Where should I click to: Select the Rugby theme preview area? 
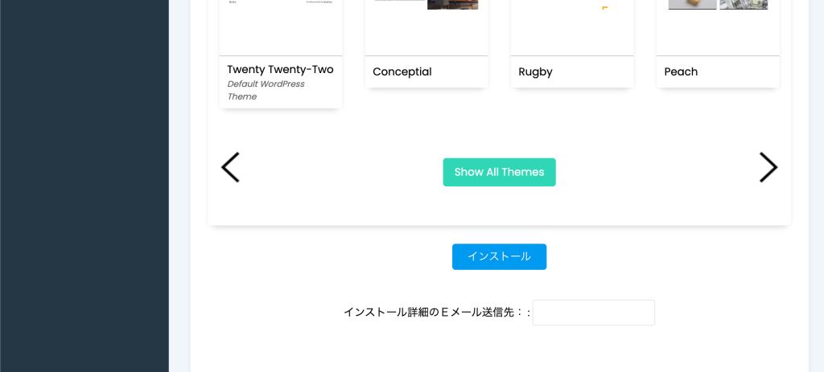(x=572, y=27)
